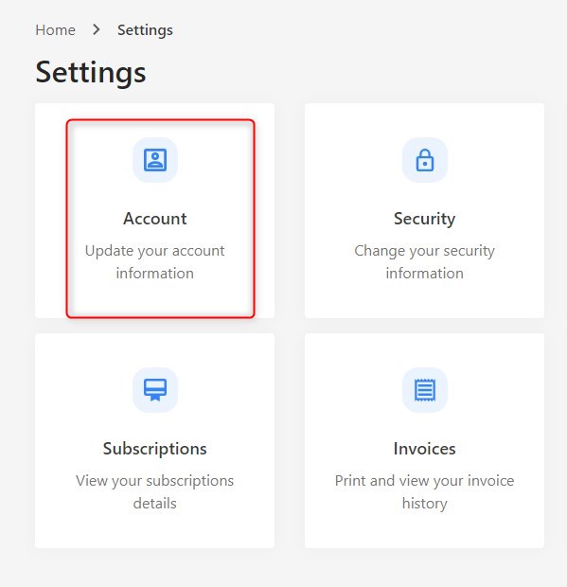This screenshot has height=587, width=567.
Task: Click the Invoices receipt icon
Action: pyautogui.click(x=425, y=390)
